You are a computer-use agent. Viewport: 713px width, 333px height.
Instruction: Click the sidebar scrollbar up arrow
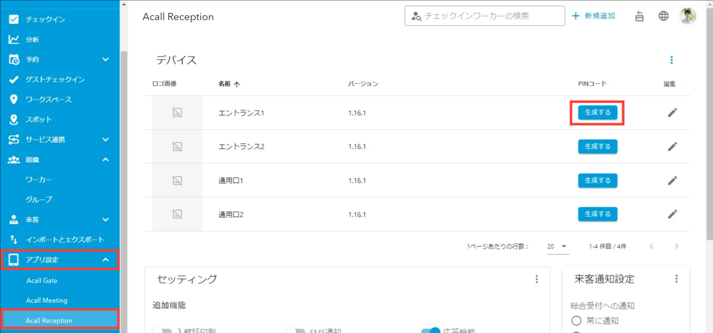coord(124,4)
